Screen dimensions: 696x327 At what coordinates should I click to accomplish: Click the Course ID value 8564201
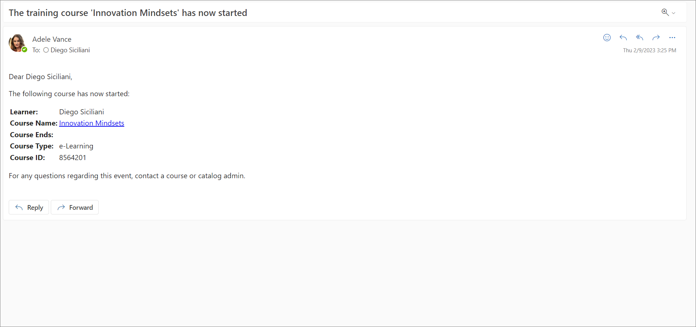pos(73,158)
